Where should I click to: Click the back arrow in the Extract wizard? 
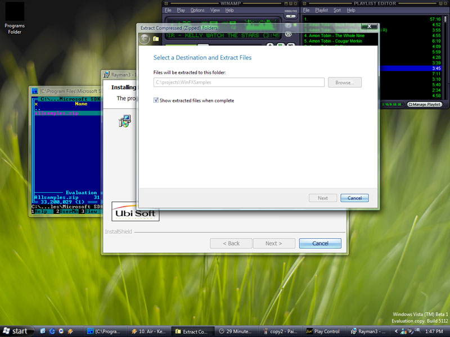[145, 39]
